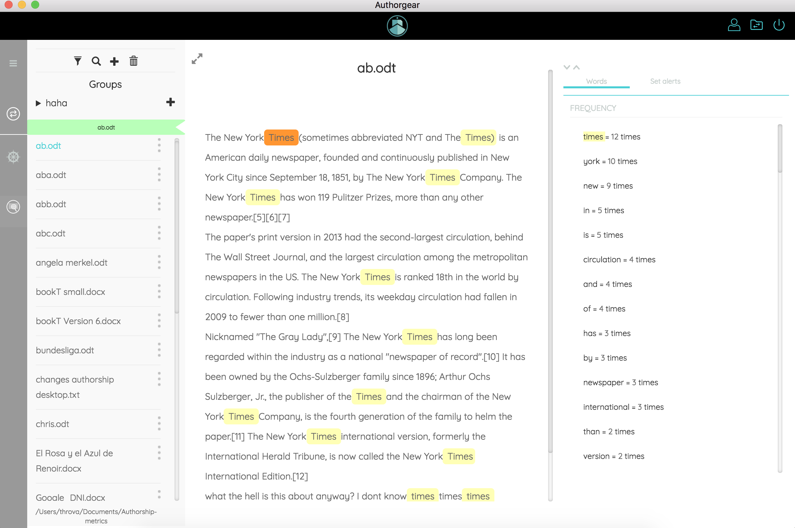Image resolution: width=795 pixels, height=528 pixels.
Task: Select 'circulation = 4 times' frequency entry
Action: click(x=619, y=260)
